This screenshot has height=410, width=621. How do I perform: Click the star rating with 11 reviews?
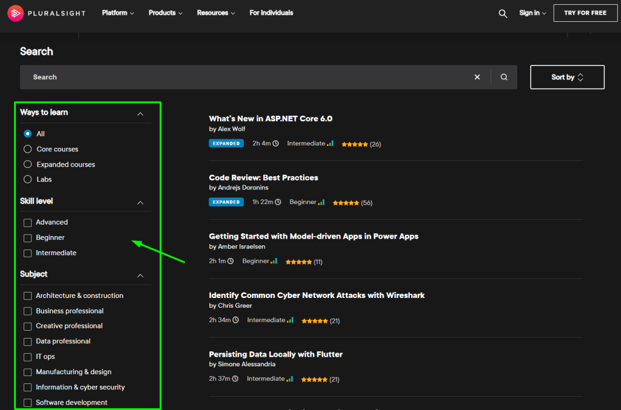click(x=298, y=262)
